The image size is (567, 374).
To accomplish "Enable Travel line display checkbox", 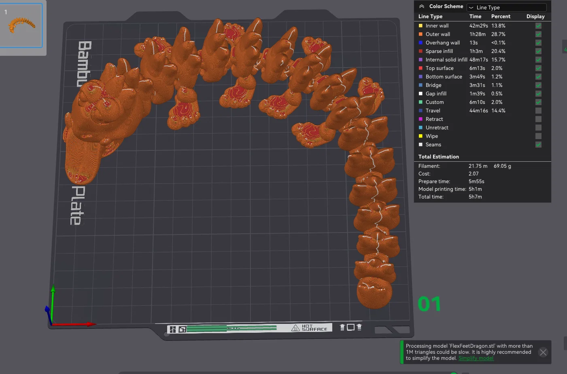I will (538, 111).
